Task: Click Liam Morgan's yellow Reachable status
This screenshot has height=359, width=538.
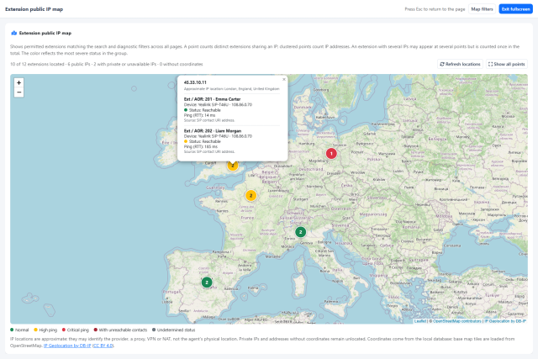Action: pos(203,141)
